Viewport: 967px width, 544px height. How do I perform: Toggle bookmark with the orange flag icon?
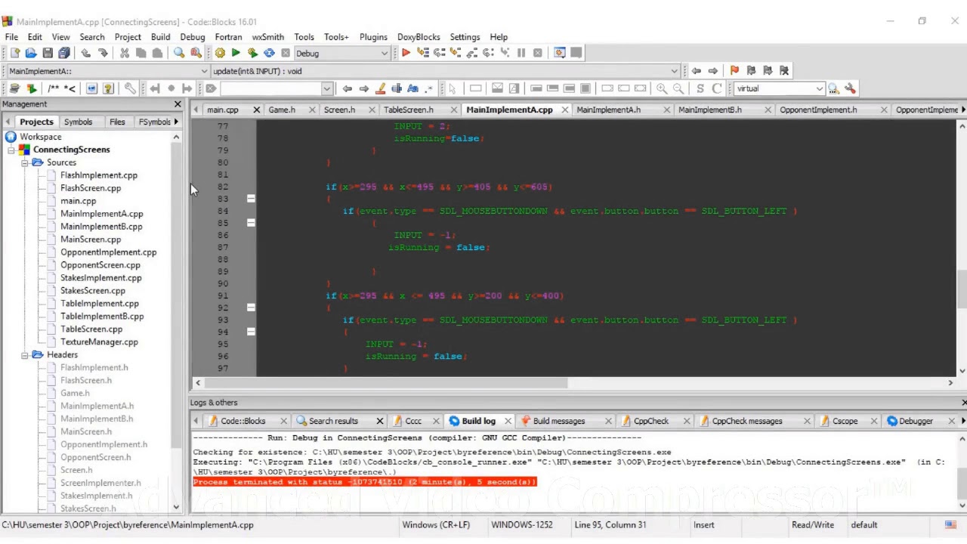734,70
